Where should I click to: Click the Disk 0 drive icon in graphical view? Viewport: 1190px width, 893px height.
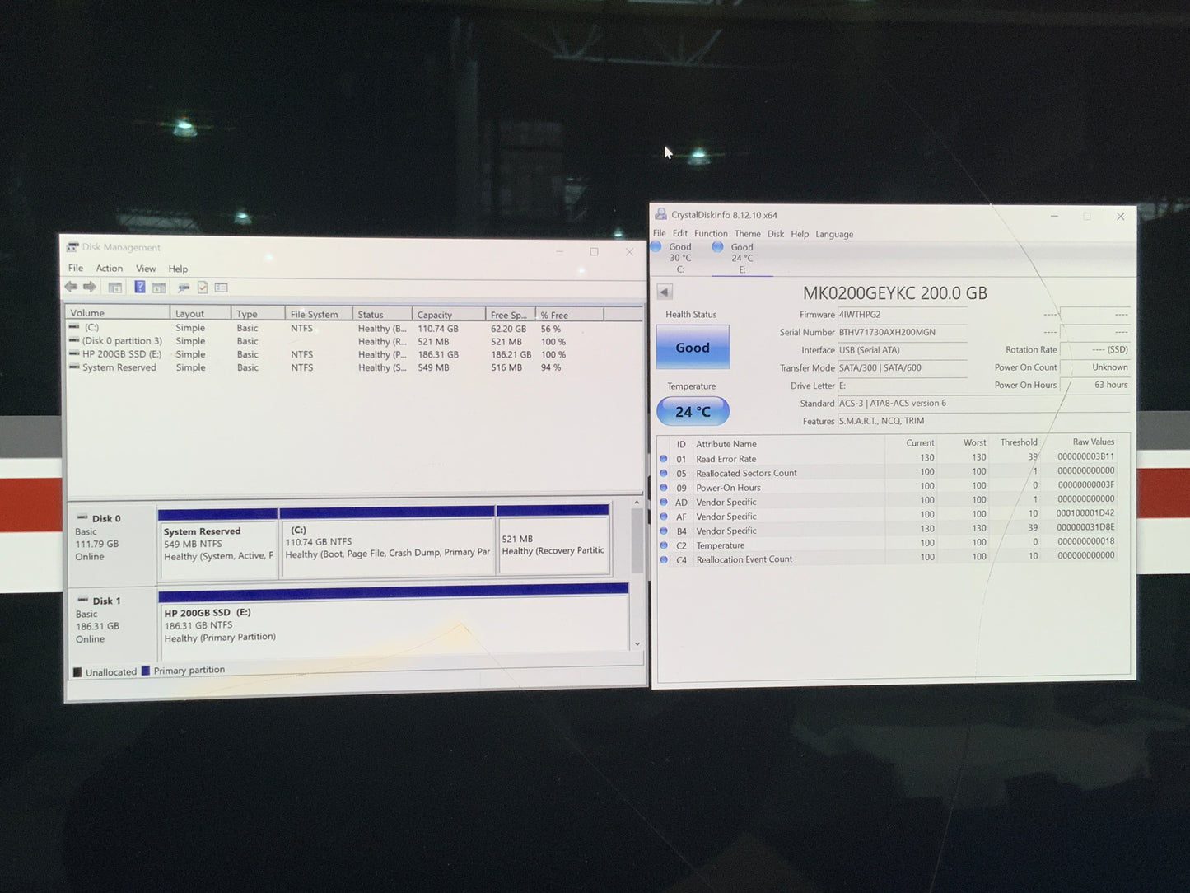82,517
